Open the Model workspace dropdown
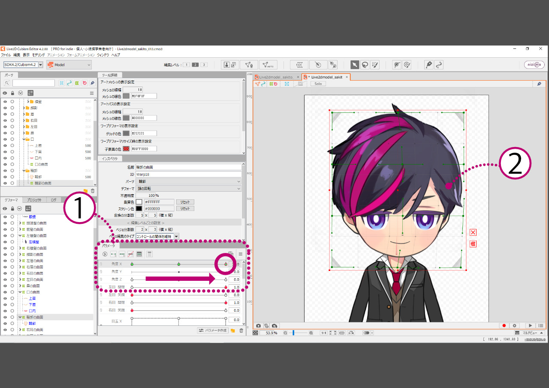 point(69,65)
